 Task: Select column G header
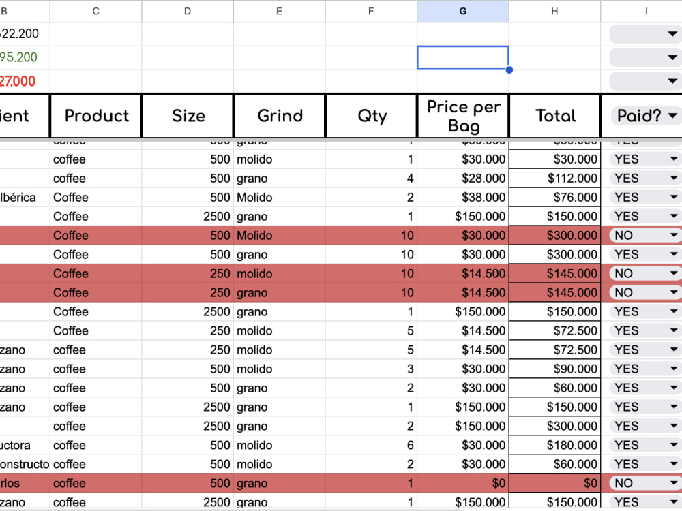pos(463,12)
